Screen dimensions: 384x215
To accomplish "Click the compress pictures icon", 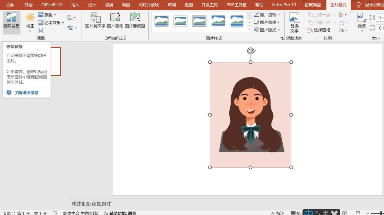I will pos(41,31).
